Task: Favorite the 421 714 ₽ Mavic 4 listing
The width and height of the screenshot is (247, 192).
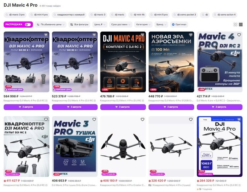Action: tap(239, 35)
